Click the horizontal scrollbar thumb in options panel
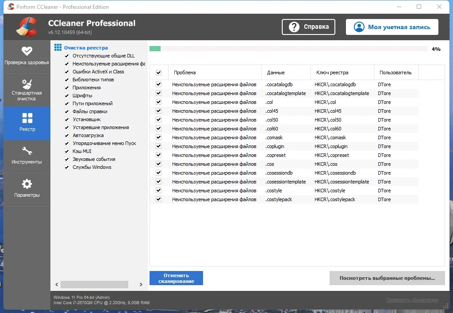This screenshot has width=453, height=313. tap(94, 284)
